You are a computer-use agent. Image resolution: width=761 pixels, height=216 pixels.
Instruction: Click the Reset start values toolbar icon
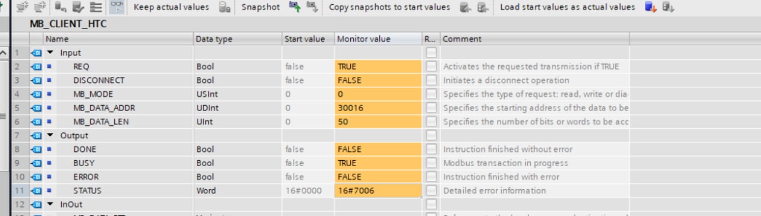[x=61, y=7]
